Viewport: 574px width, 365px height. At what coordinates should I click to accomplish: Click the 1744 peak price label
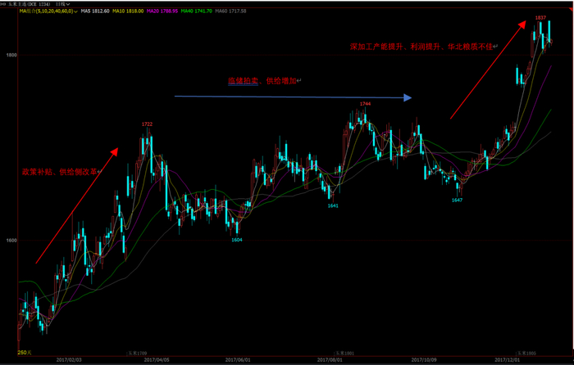click(x=365, y=104)
